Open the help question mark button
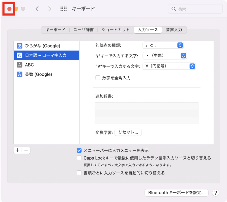227x202 pixels. click(x=215, y=193)
